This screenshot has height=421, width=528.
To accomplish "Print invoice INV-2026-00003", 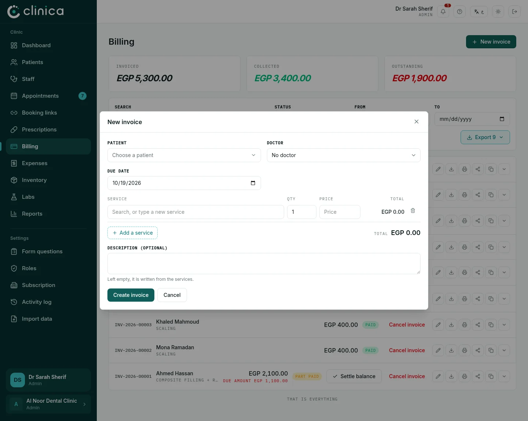I will 465,325.
